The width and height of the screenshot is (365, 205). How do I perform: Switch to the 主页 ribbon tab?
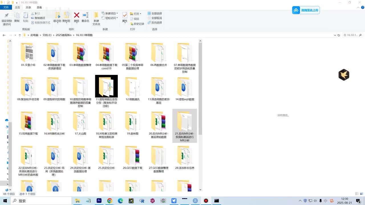[x=17, y=7]
